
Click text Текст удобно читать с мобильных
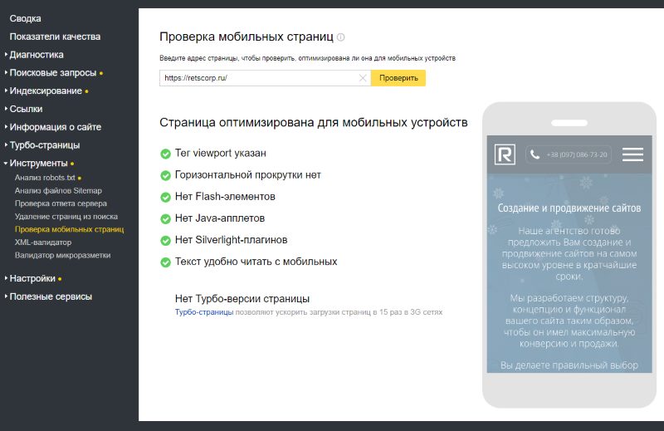[x=256, y=262]
